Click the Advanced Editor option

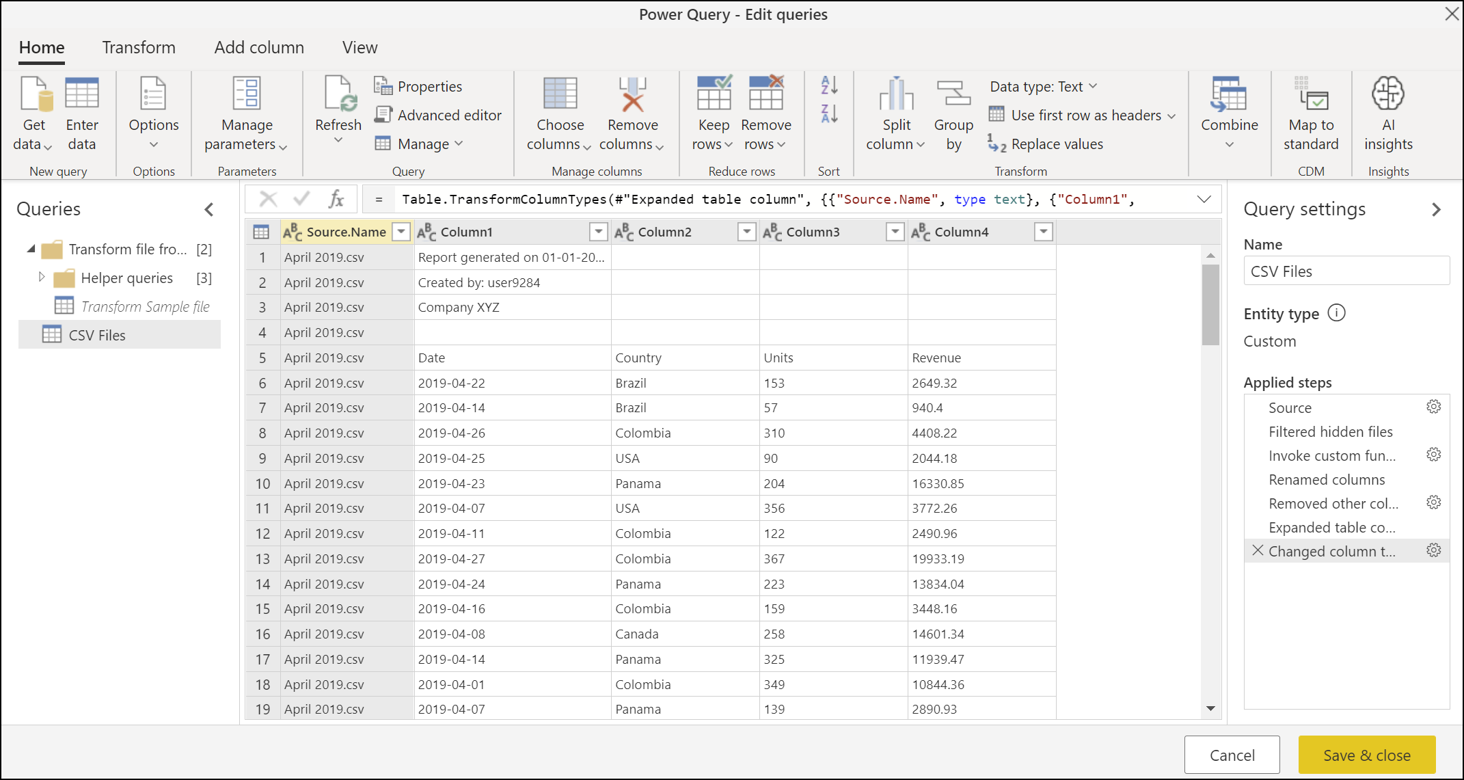[441, 114]
